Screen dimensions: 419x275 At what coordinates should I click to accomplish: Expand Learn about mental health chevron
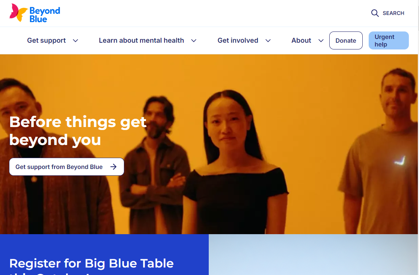pyautogui.click(x=194, y=40)
